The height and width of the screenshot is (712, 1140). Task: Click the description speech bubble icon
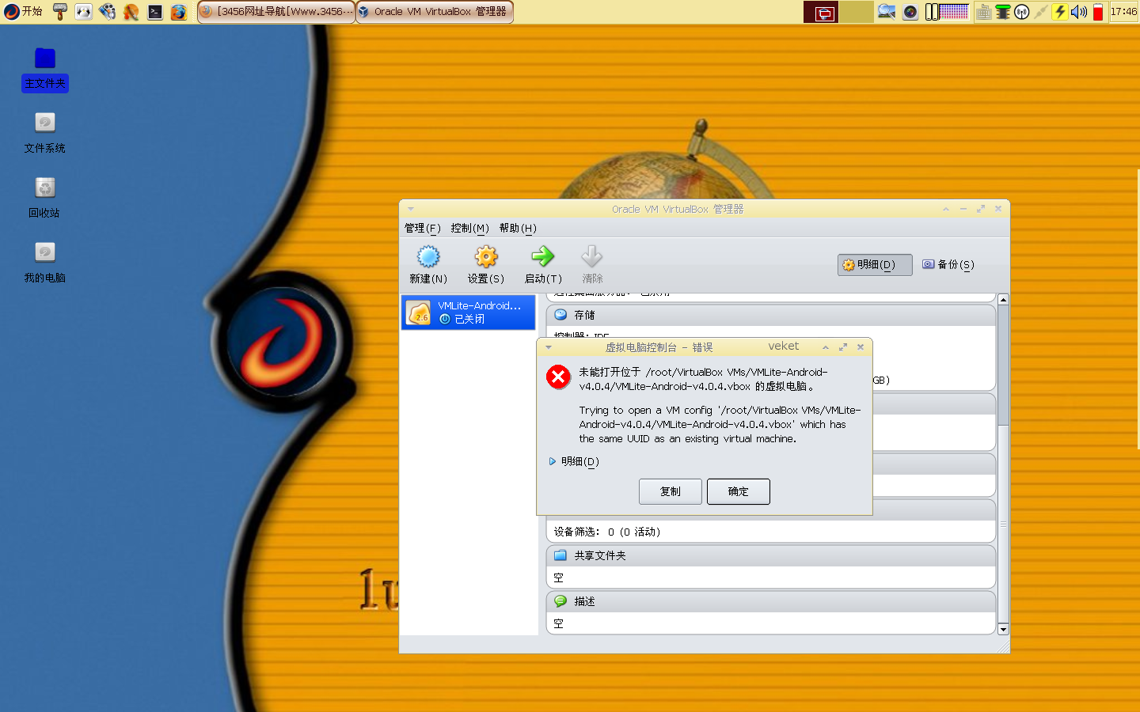coord(560,601)
